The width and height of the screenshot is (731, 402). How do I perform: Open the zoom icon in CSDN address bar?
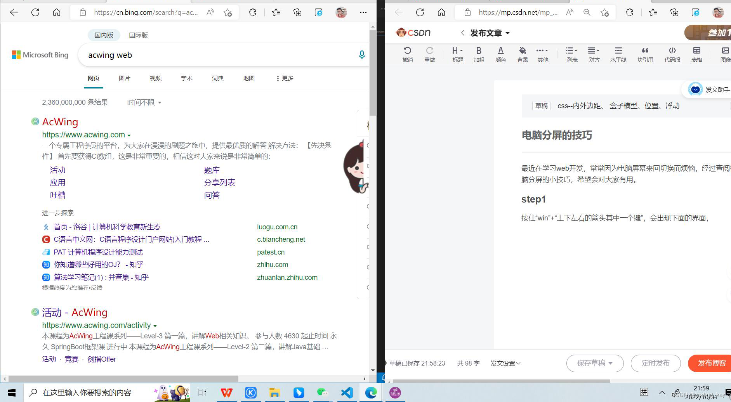(x=587, y=12)
